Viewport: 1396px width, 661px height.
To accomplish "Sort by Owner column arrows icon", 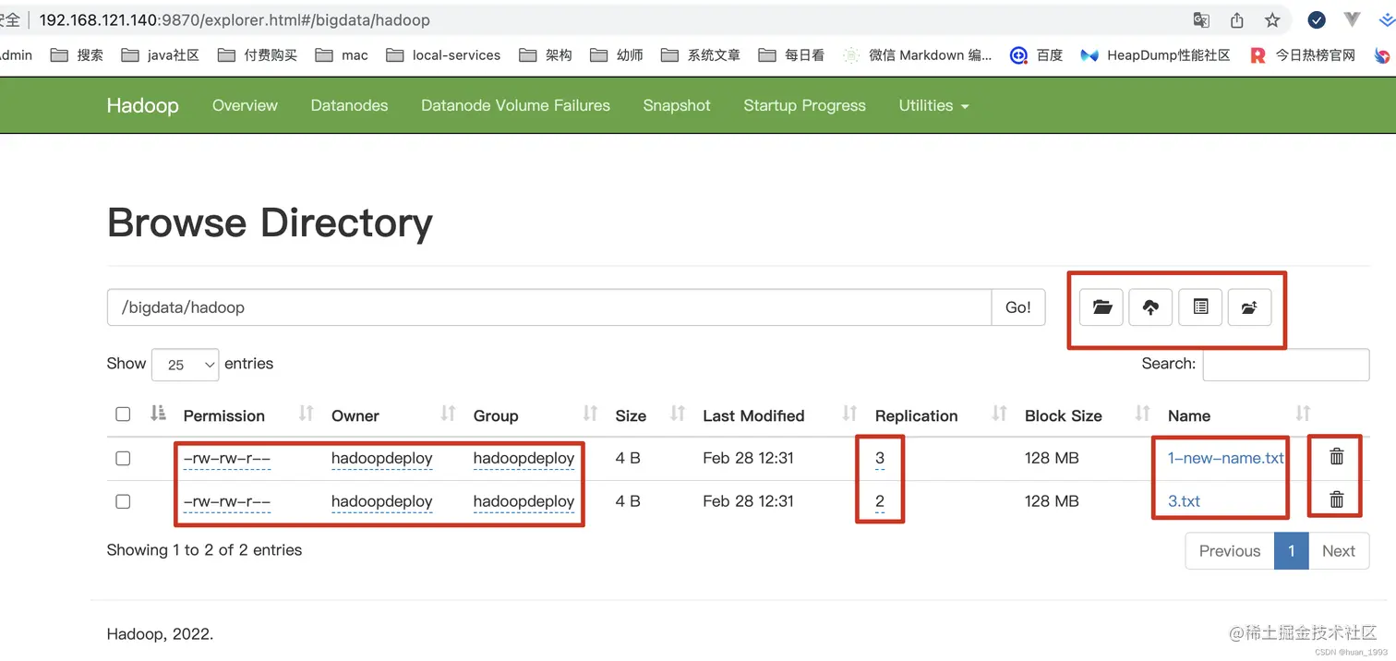I will (x=448, y=414).
